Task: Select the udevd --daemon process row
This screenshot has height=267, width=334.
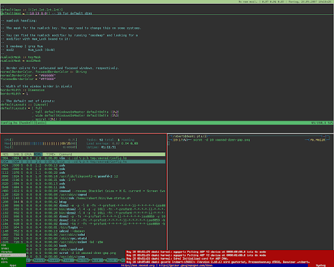Action: coord(83,231)
